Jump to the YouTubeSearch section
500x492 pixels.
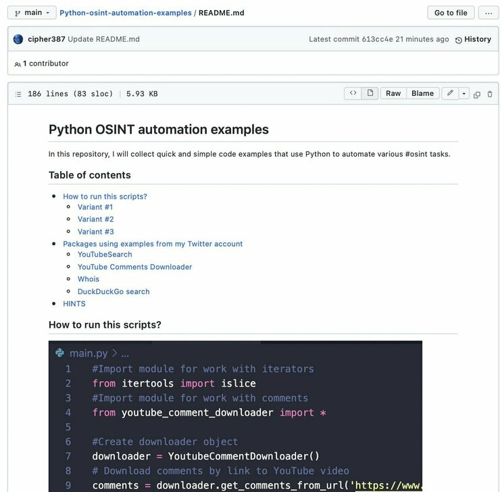(105, 255)
